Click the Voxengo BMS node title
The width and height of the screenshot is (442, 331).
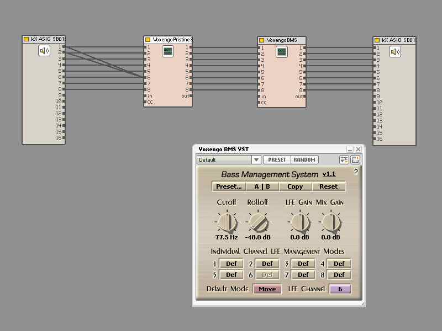[x=282, y=40]
